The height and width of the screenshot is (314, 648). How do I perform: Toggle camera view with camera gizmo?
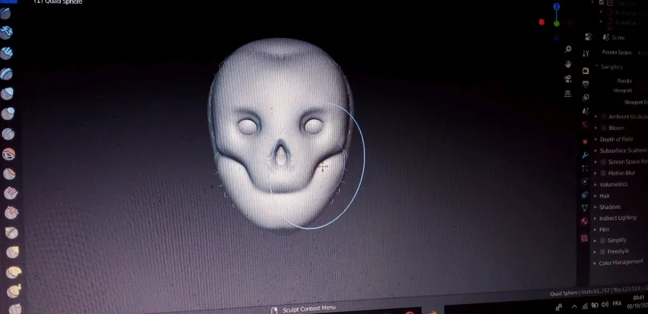click(568, 79)
